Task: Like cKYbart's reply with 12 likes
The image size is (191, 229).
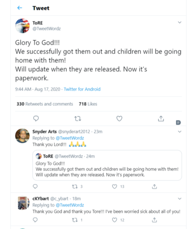Action: (x=114, y=220)
